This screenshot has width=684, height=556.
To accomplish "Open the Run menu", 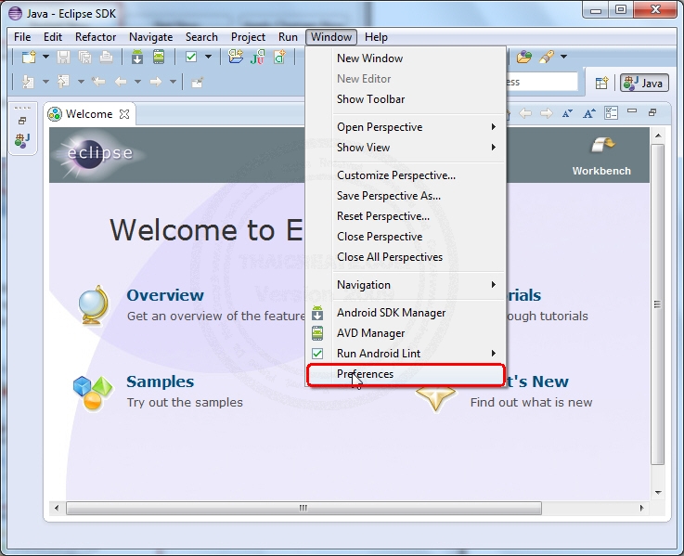I will (x=288, y=37).
